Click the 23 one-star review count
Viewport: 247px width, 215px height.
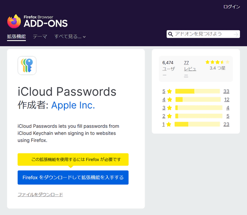(x=226, y=124)
